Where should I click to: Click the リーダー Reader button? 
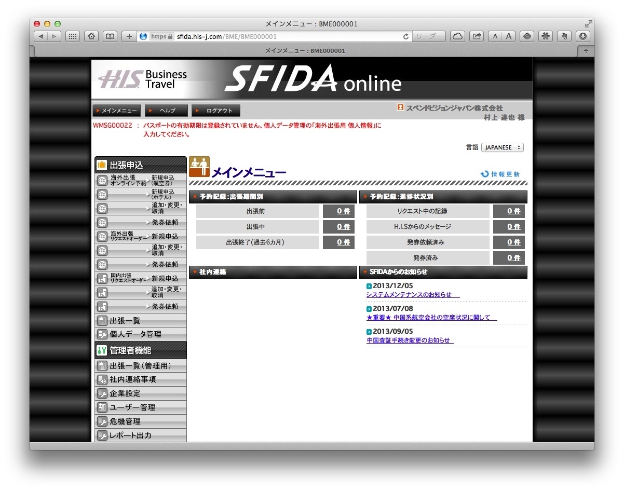pyautogui.click(x=429, y=36)
